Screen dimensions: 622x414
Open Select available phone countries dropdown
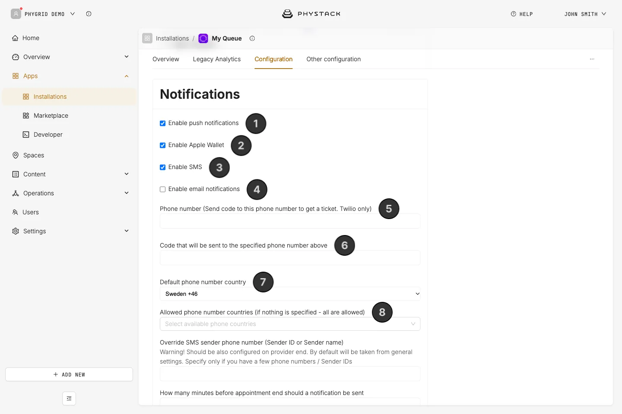tap(290, 324)
